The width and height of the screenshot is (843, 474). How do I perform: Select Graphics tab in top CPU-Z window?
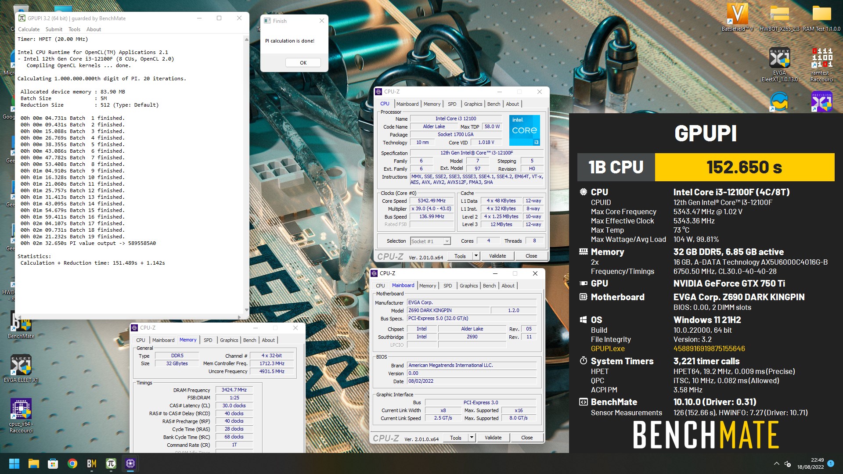(x=473, y=104)
